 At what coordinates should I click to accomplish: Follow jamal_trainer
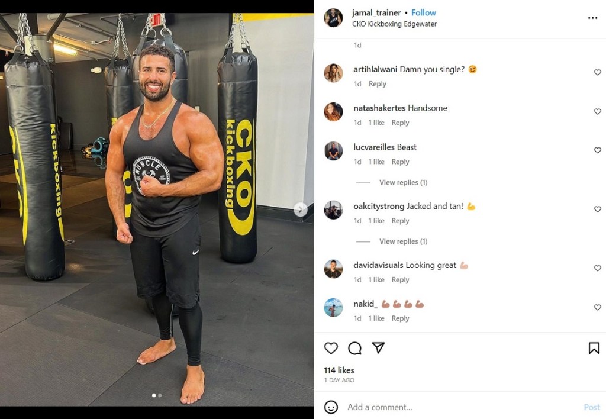tap(424, 13)
